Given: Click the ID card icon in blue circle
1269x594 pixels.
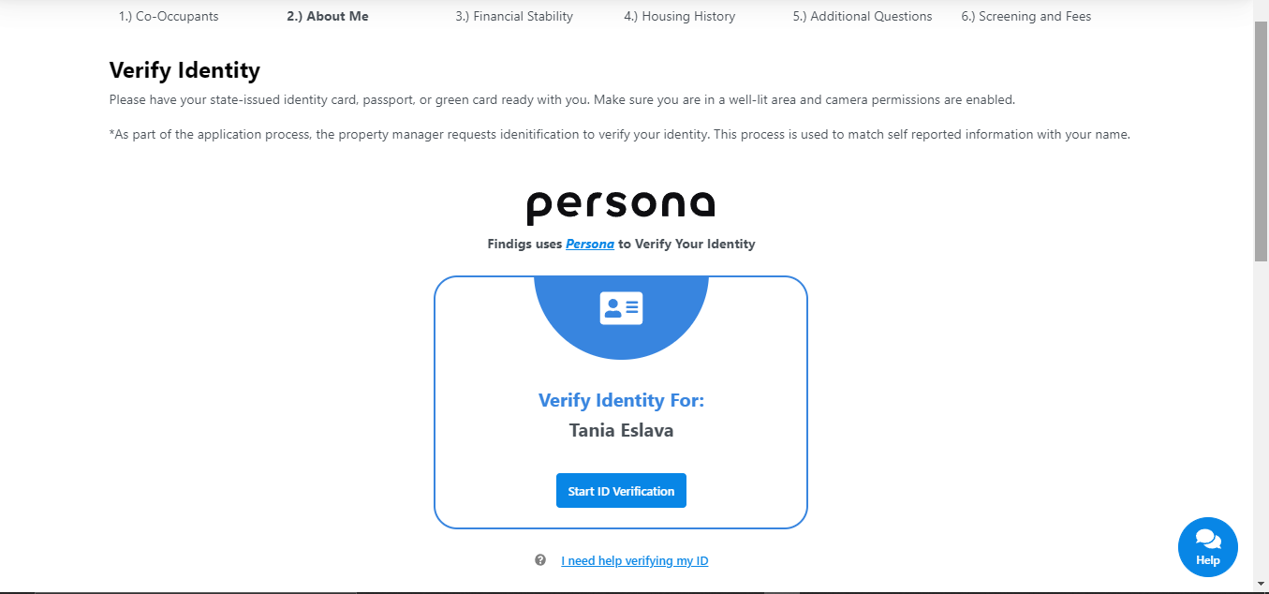Looking at the screenshot, I should [x=621, y=308].
